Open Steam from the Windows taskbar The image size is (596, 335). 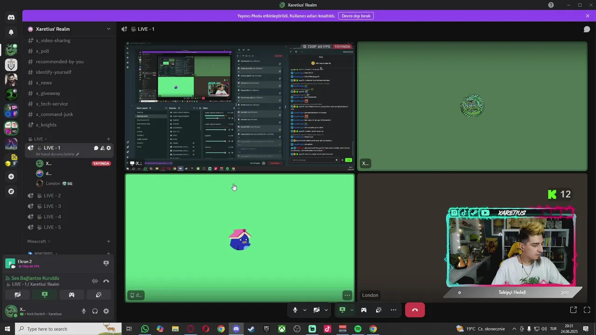(x=251, y=329)
